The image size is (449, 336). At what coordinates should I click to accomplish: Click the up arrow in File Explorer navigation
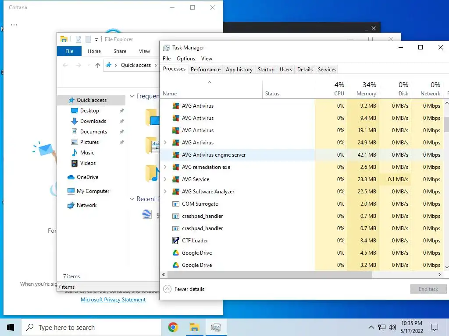98,66
